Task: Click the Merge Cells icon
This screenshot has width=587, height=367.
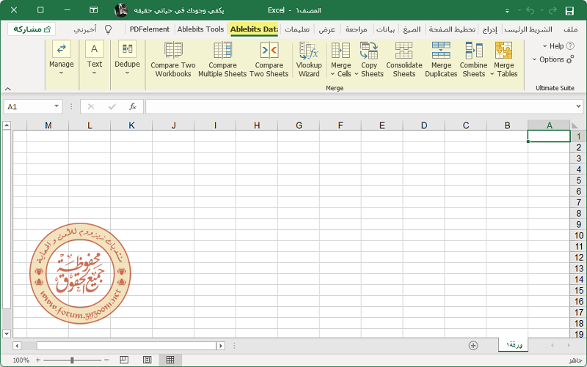Action: 340,51
